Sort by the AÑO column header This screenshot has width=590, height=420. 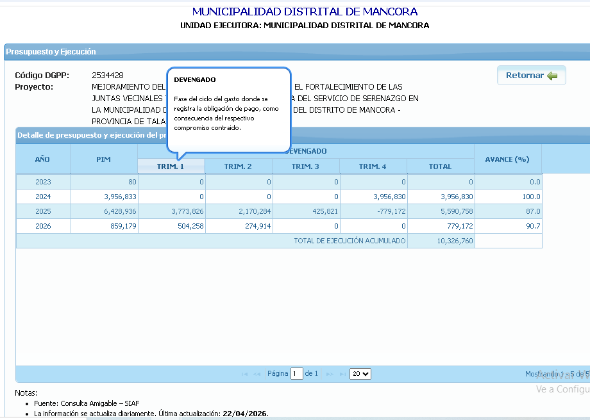(x=43, y=159)
